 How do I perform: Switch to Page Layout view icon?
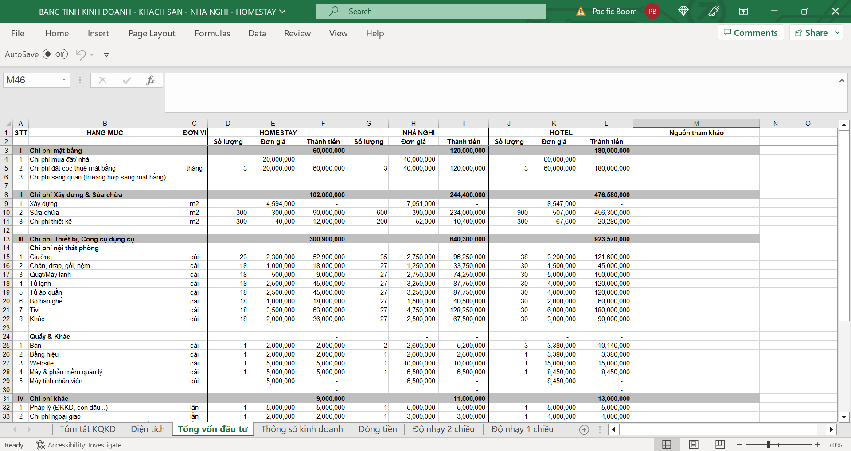pyautogui.click(x=694, y=444)
